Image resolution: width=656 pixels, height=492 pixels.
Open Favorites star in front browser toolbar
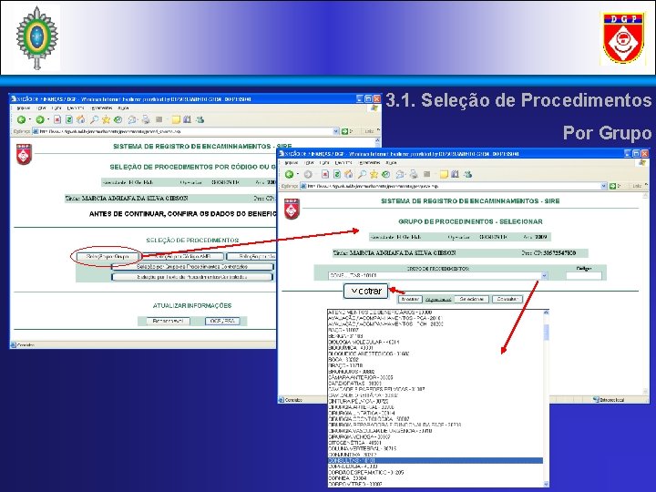374,174
